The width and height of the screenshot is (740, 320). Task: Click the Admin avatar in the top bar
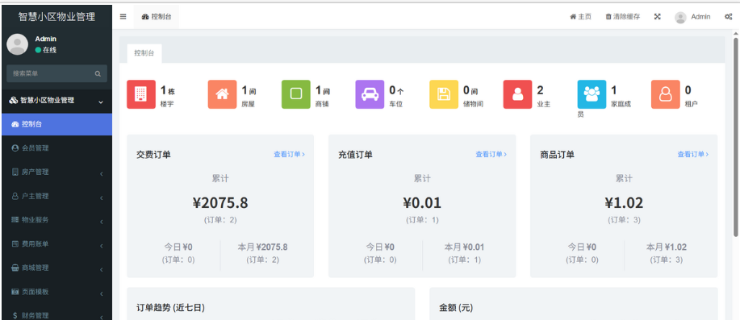point(680,18)
